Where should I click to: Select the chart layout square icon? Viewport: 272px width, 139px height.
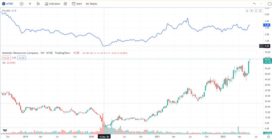point(269,4)
